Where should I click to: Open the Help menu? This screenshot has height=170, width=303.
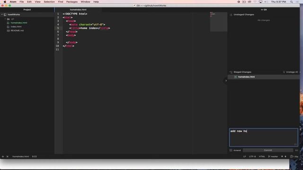(96, 2)
